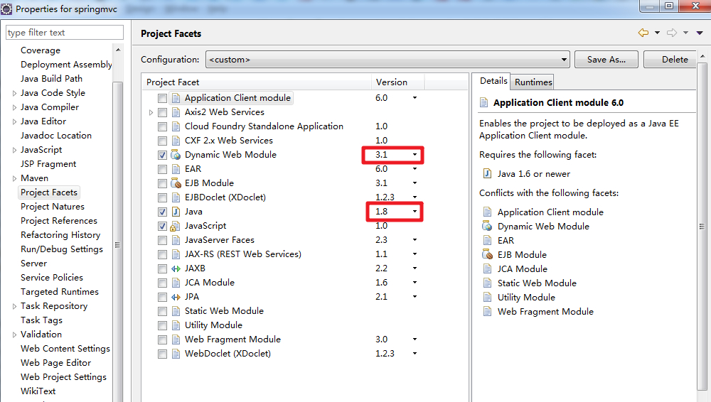
Task: Click the WebDoclet (XDoclet) facet icon
Action: (x=176, y=354)
